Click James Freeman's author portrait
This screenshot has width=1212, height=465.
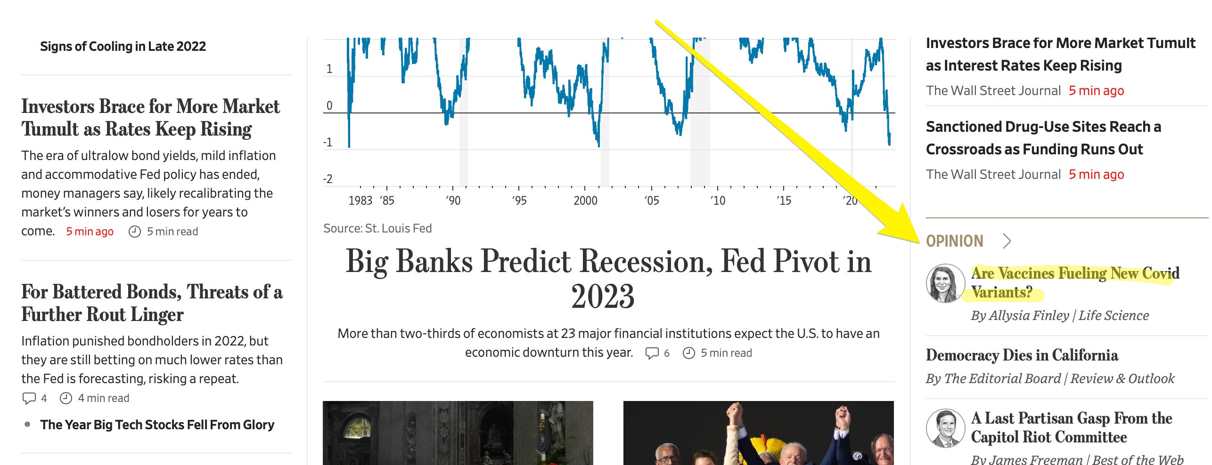945,428
